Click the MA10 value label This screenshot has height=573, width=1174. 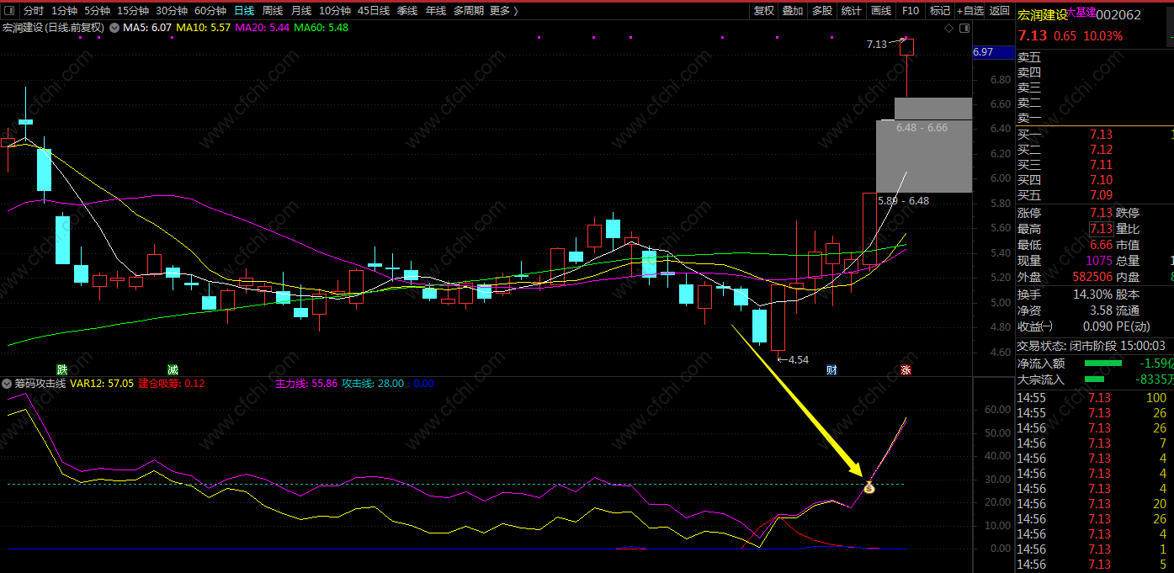tap(203, 28)
